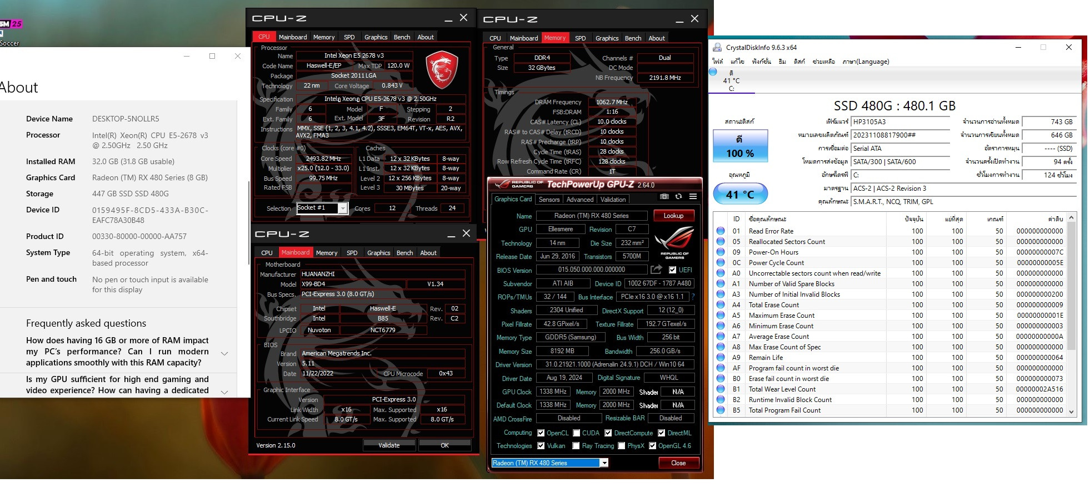
Task: Click status circle of Average Erase Count row
Action: pyautogui.click(x=721, y=336)
